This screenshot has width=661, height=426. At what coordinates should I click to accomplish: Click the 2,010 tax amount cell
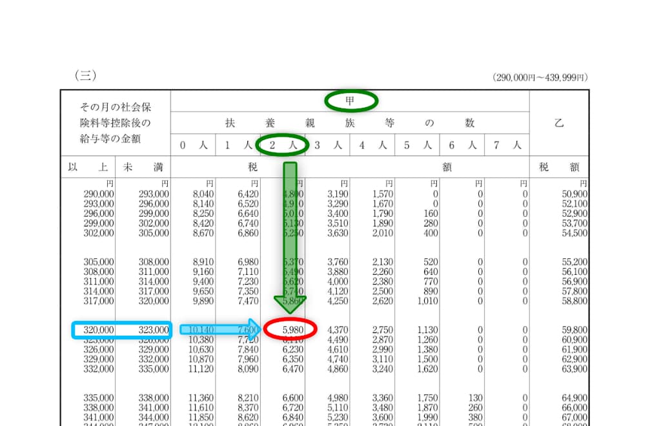(x=382, y=233)
